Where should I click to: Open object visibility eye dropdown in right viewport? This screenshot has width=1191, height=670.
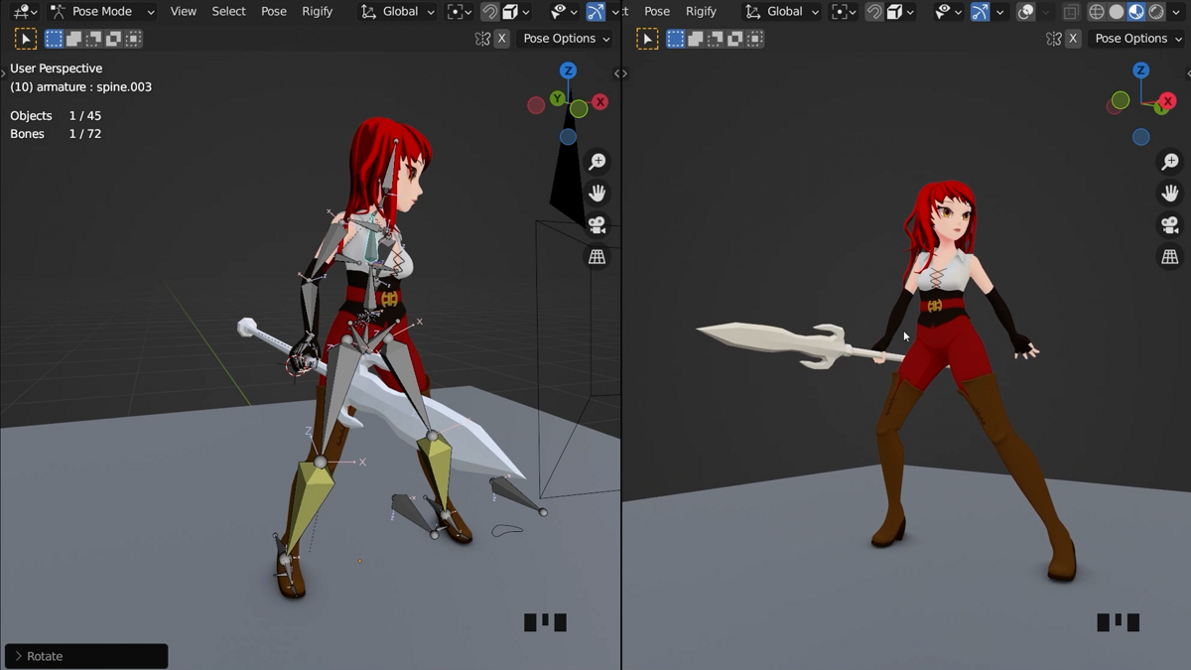point(949,12)
